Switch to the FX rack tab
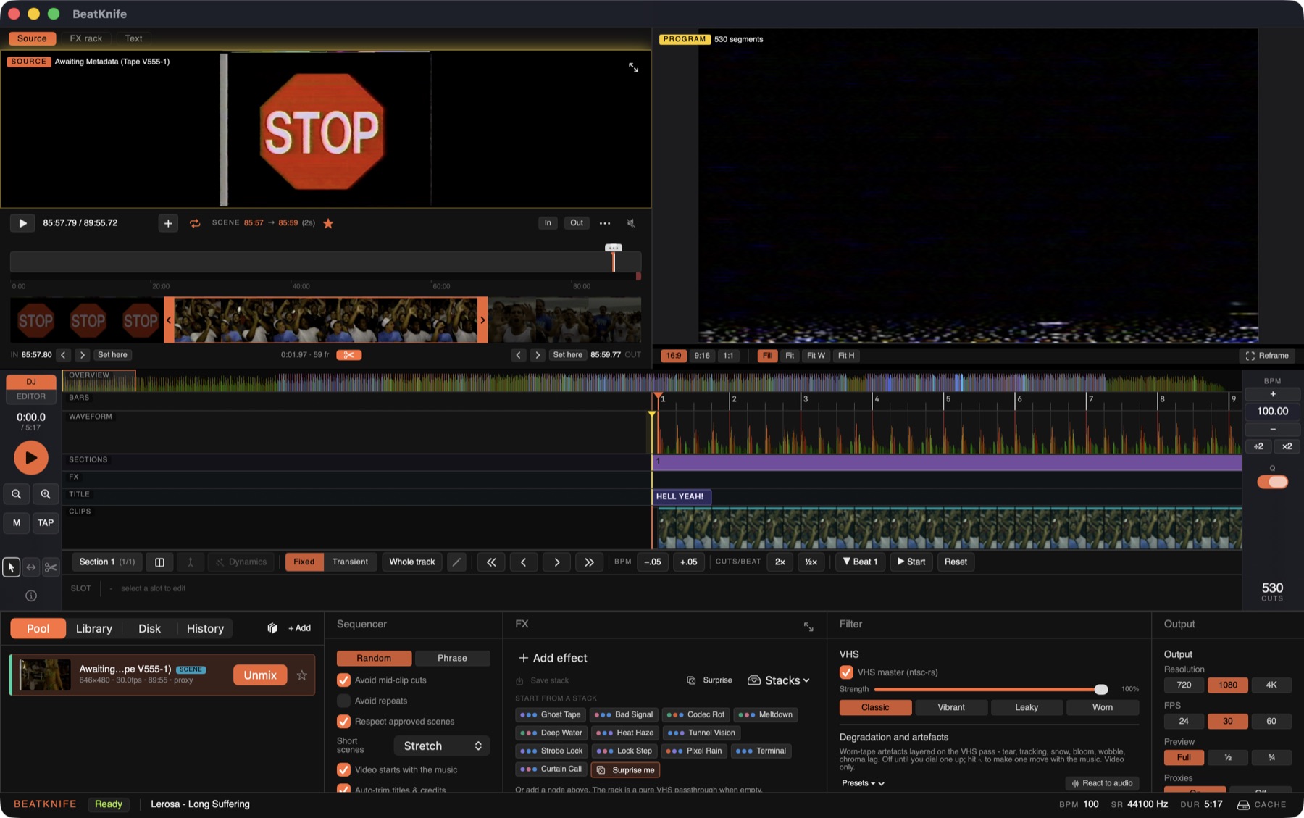Viewport: 1304px width, 818px height. coord(85,38)
